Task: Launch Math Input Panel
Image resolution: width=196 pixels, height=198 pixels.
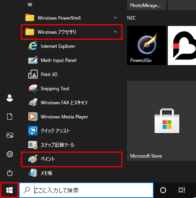Action: pyautogui.click(x=72, y=60)
